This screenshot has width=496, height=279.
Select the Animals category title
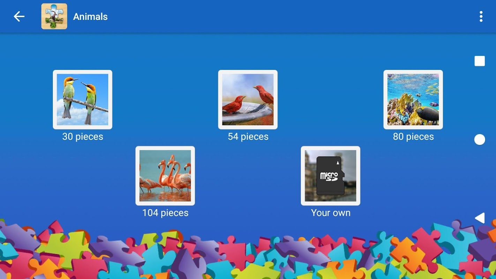click(x=90, y=16)
